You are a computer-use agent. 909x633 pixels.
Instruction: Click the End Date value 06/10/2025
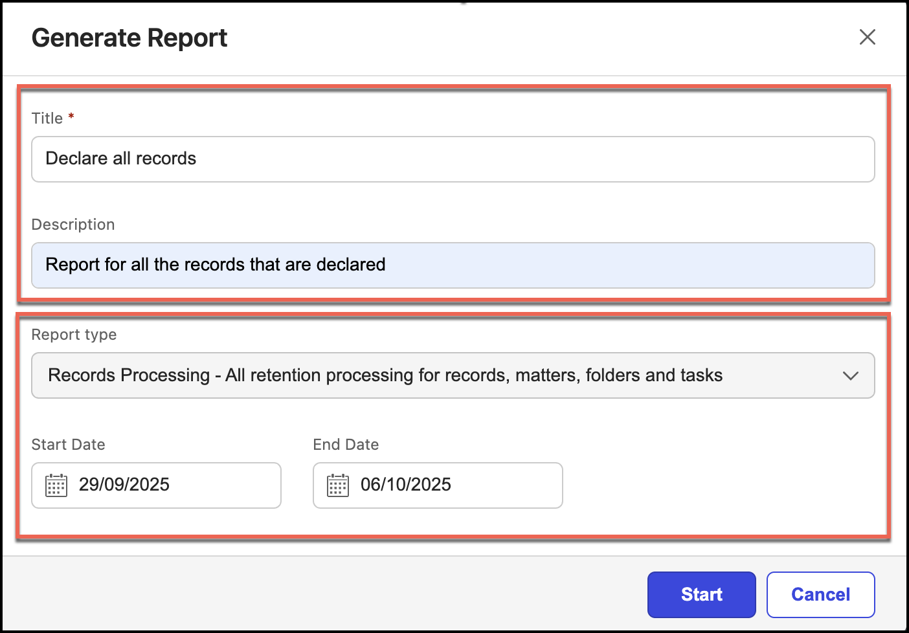point(406,485)
